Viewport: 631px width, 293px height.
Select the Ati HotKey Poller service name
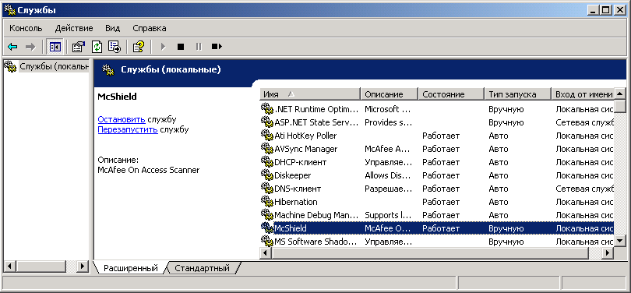click(x=305, y=136)
